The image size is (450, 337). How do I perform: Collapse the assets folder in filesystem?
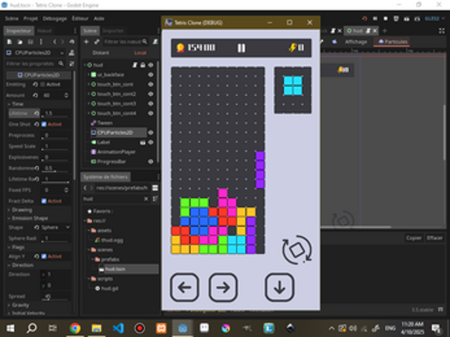pos(89,230)
